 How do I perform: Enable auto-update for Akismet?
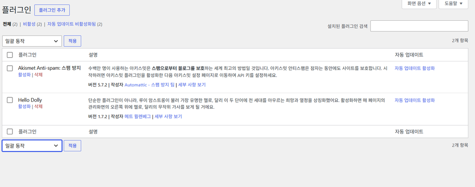[x=415, y=68]
